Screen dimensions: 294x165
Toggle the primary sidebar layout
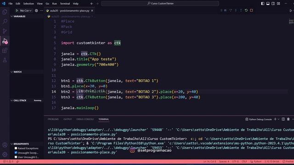263,4
